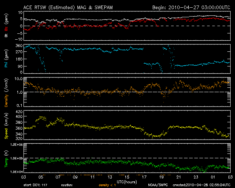
Task: Click the 'NOAA/SWPC' credit text
Action: 158,185
